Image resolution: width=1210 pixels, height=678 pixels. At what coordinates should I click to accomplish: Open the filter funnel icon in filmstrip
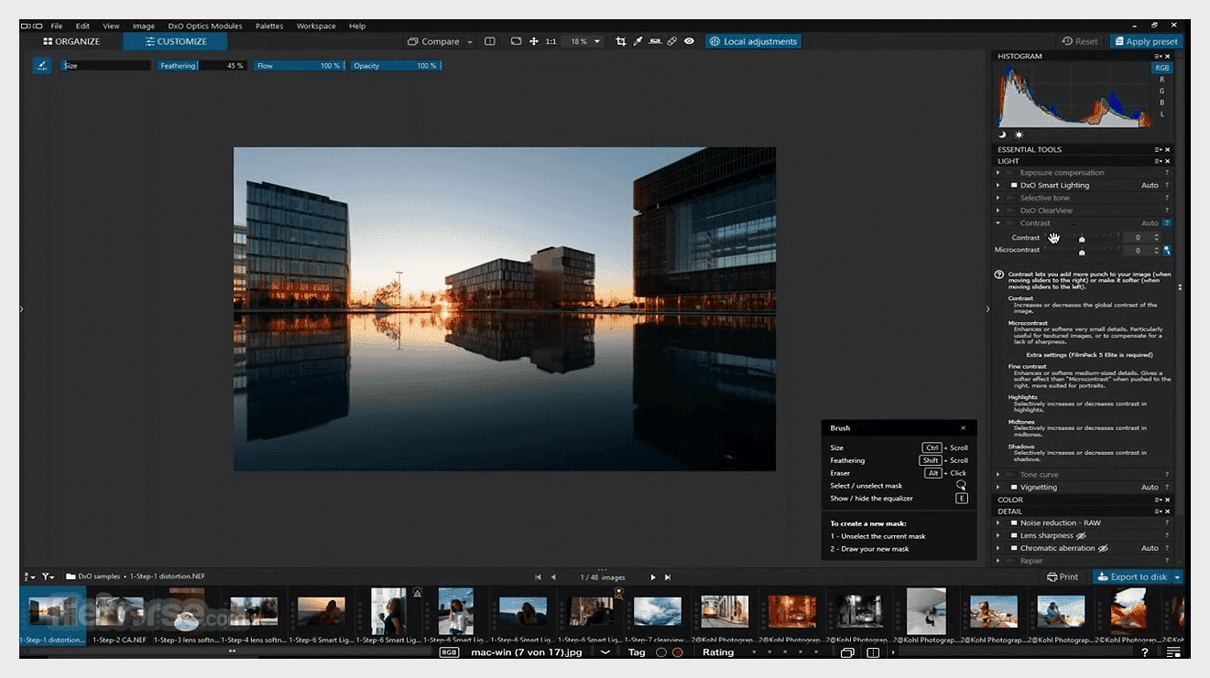[x=47, y=576]
